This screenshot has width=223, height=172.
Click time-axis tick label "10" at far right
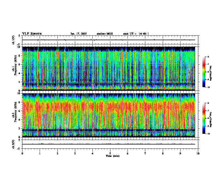click(x=198, y=153)
